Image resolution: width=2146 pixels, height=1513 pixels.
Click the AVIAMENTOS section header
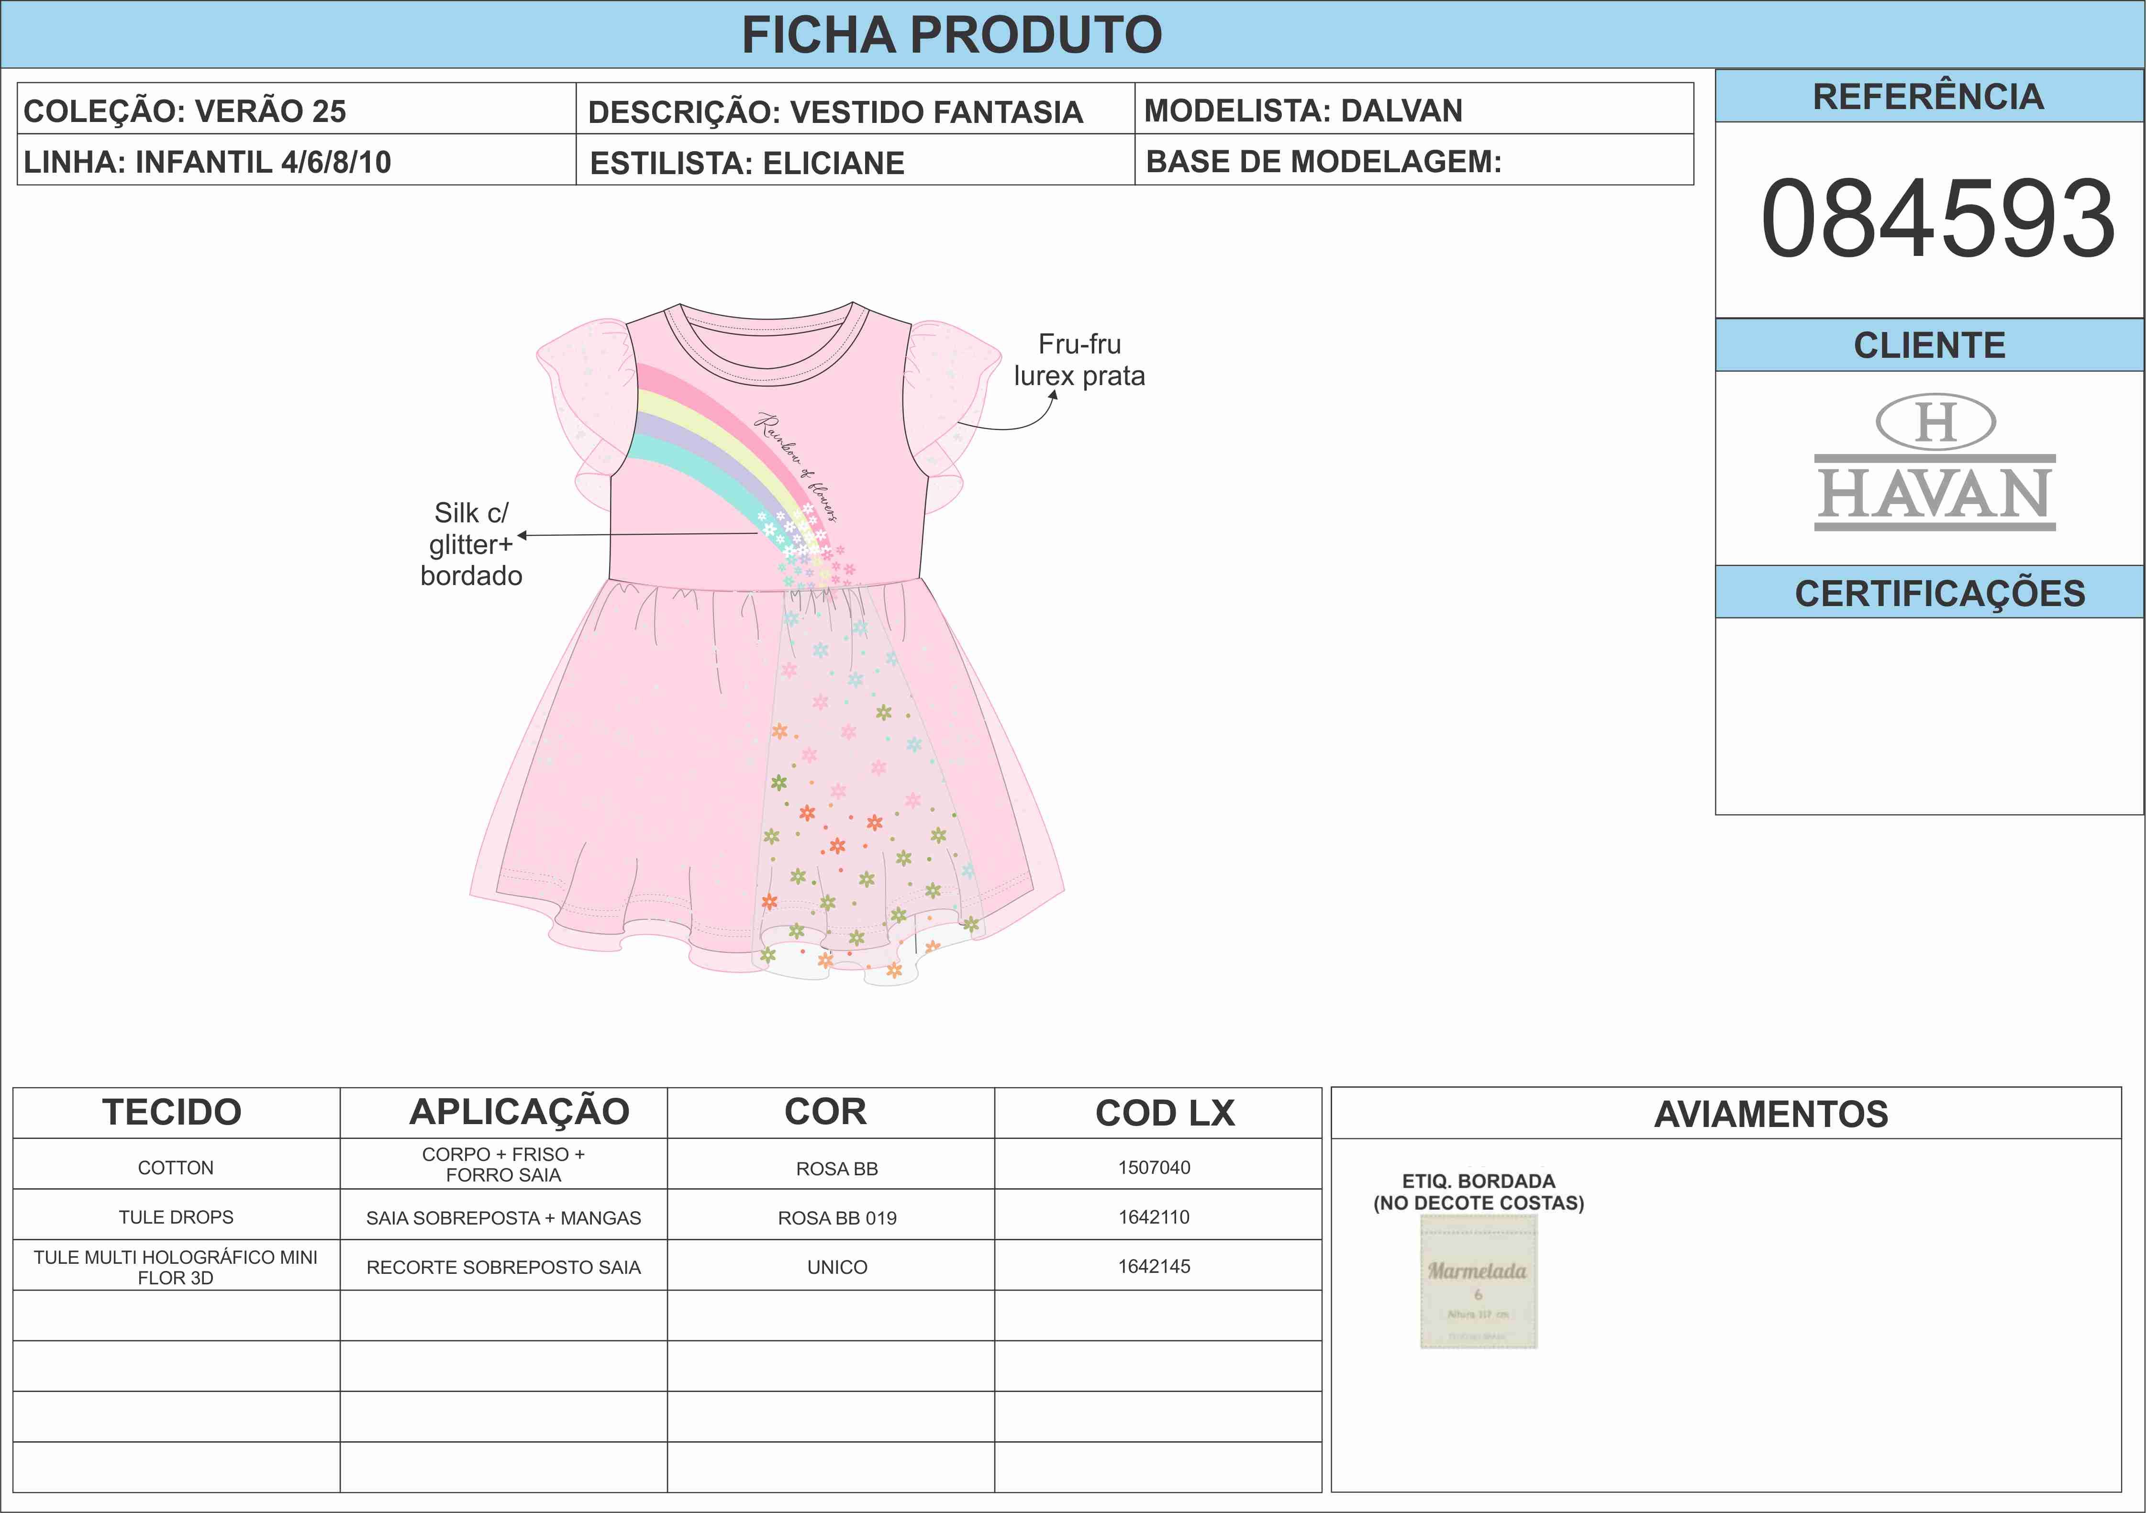(1770, 1114)
